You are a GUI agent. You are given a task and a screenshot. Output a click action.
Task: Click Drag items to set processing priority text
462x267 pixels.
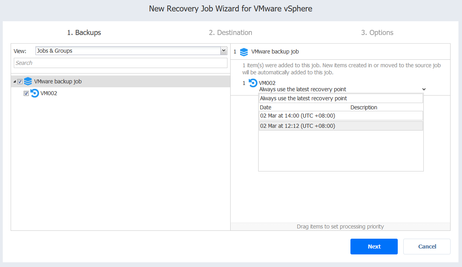(x=340, y=226)
